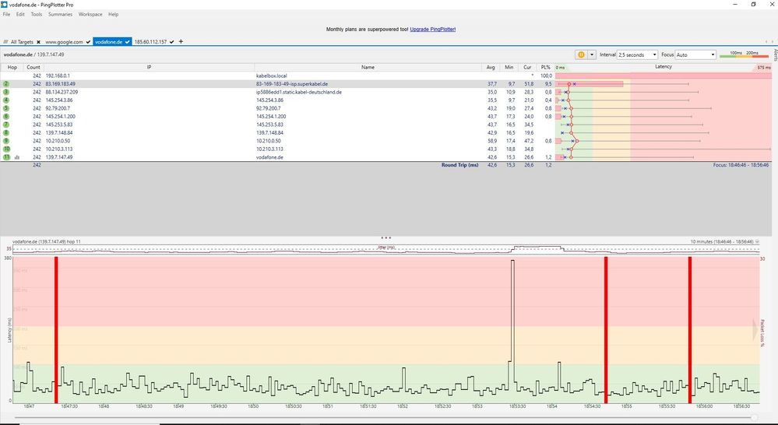The height and width of the screenshot is (425, 778).
Task: Toggle the checkmark on the www.google.com tab
Action: (x=89, y=41)
